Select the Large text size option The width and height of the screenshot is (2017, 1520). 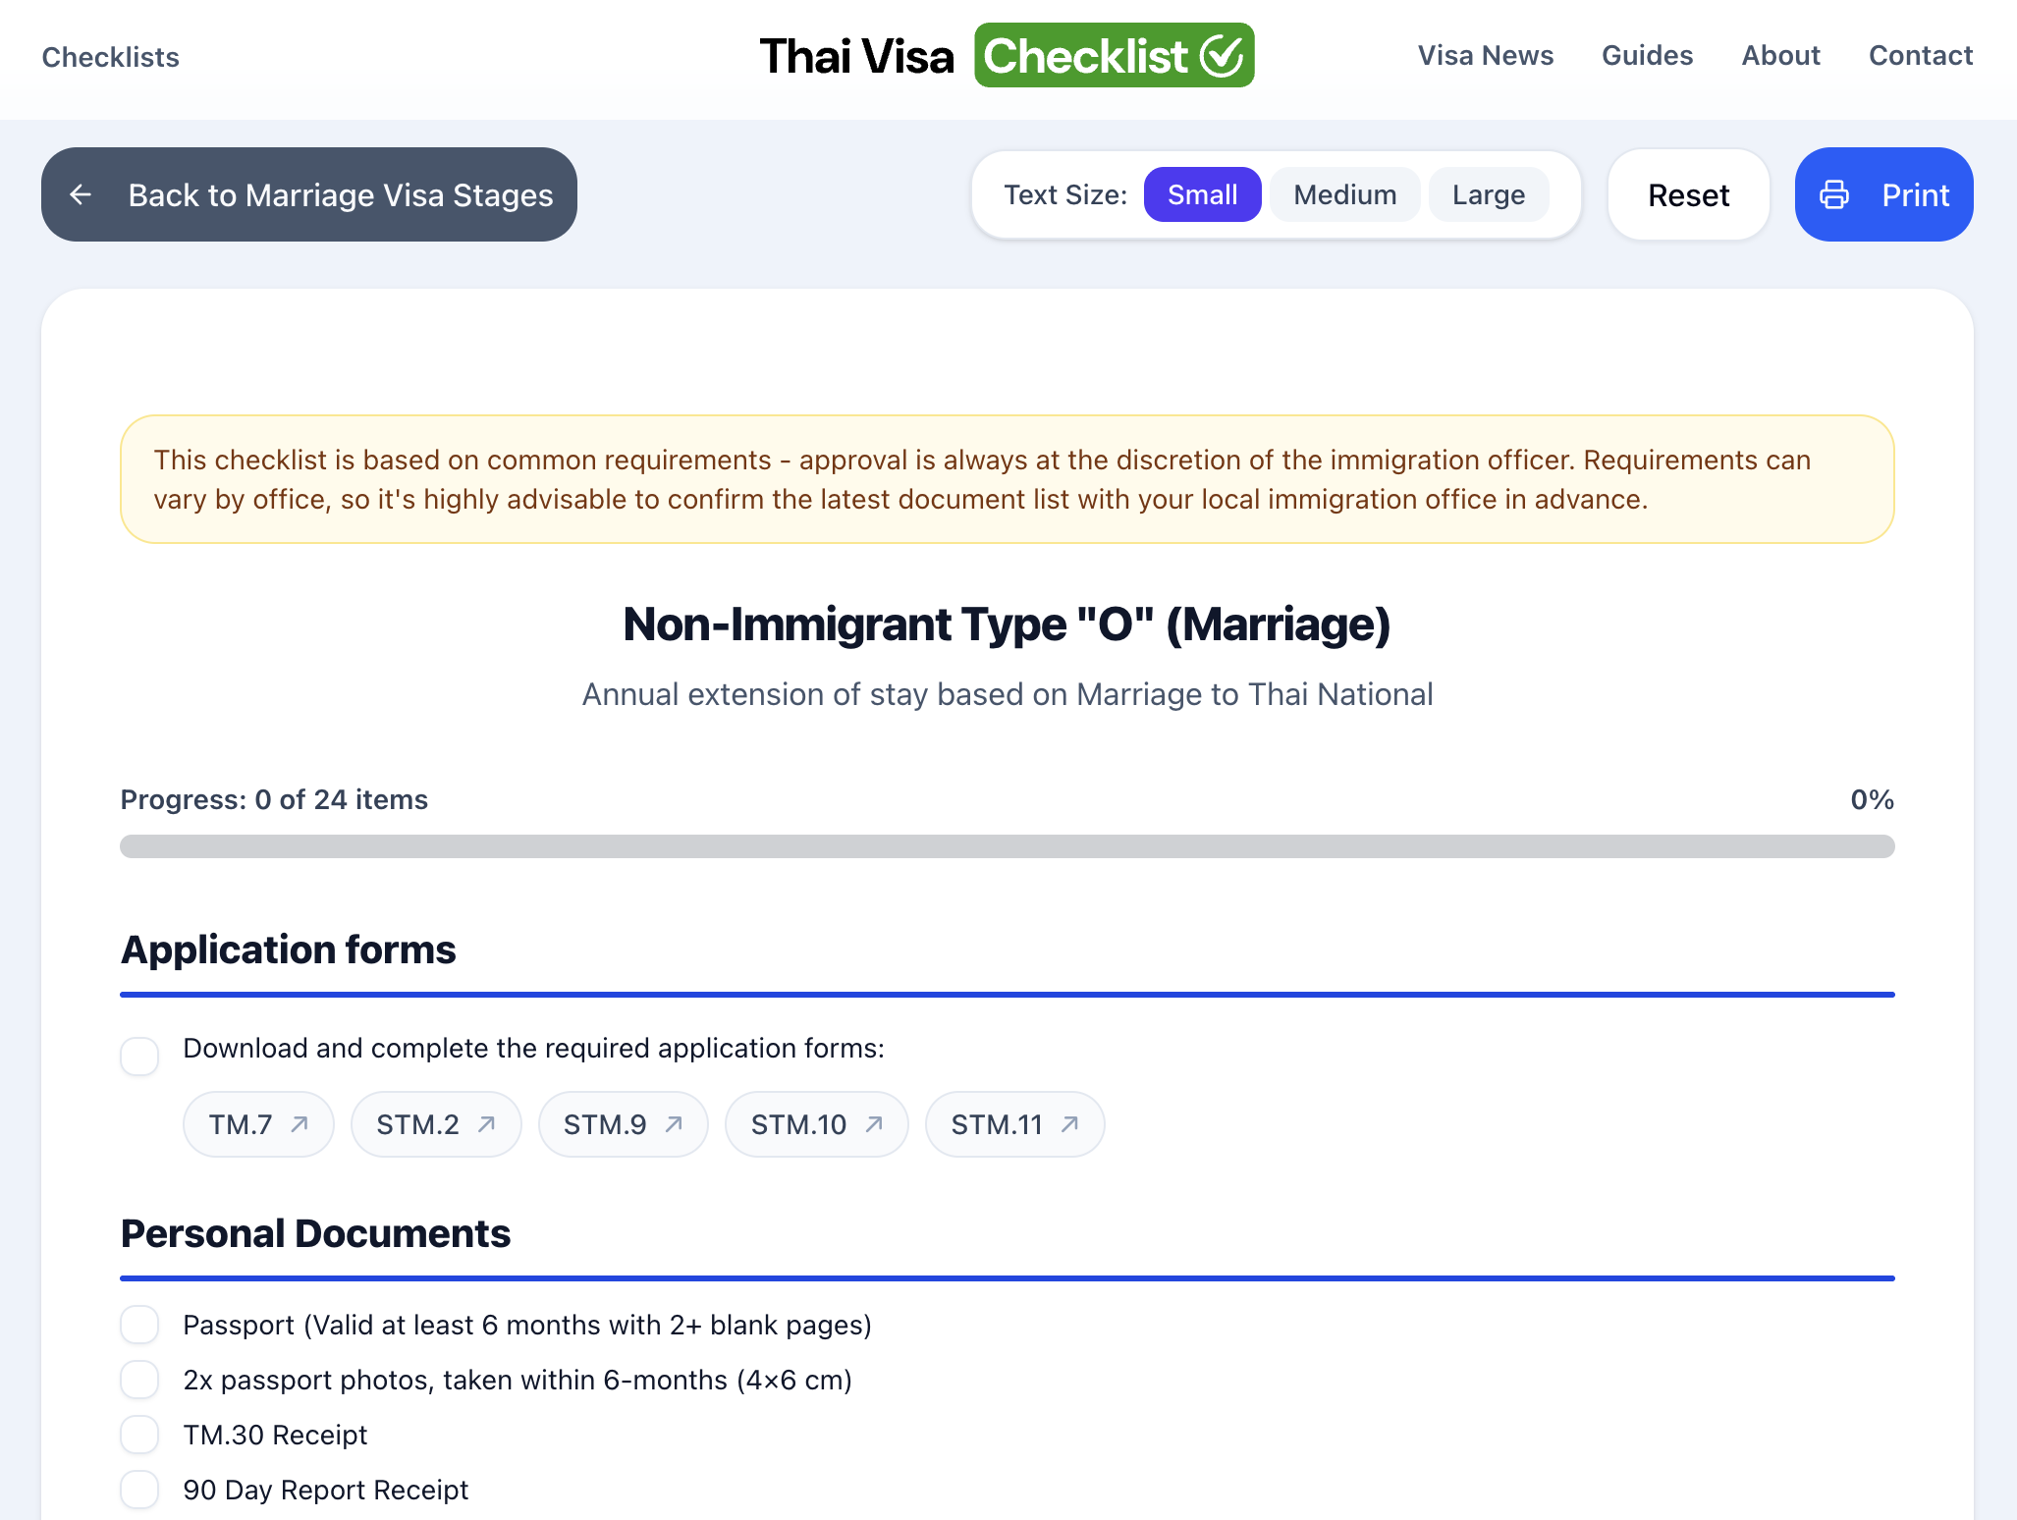tap(1488, 194)
